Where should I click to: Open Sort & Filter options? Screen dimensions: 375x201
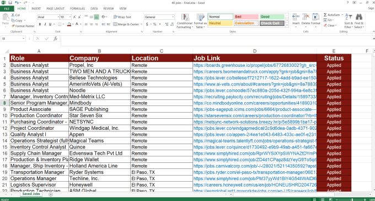349,21
